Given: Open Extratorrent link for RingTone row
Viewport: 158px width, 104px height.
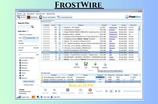Looking at the screenshot, I should tap(113, 28).
